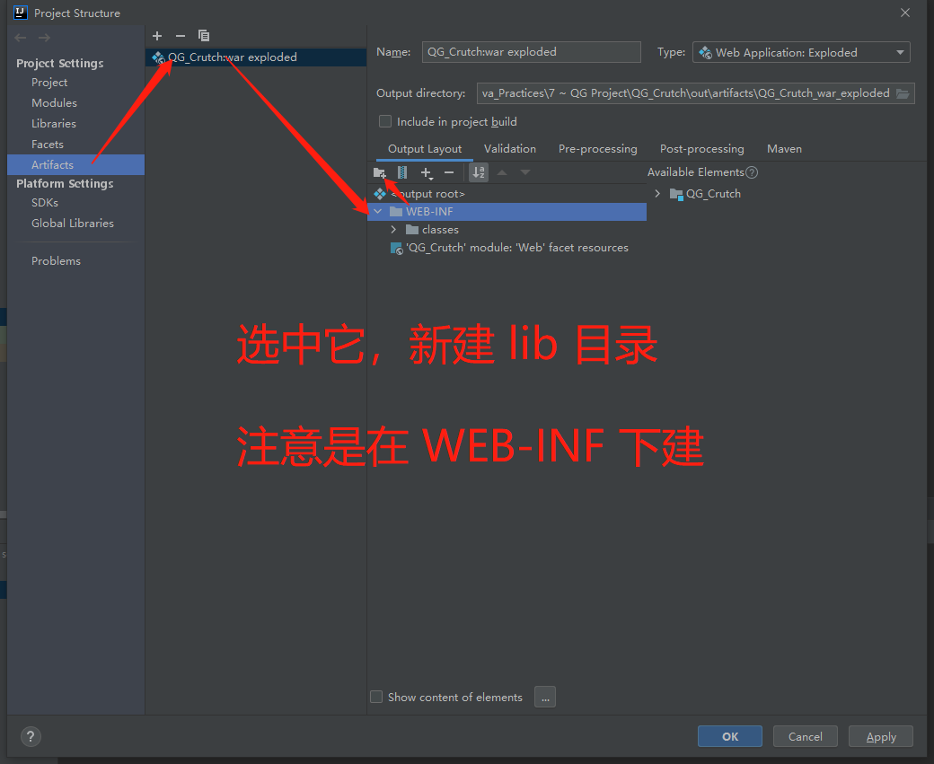Select Libraries in Project Settings

(x=54, y=124)
